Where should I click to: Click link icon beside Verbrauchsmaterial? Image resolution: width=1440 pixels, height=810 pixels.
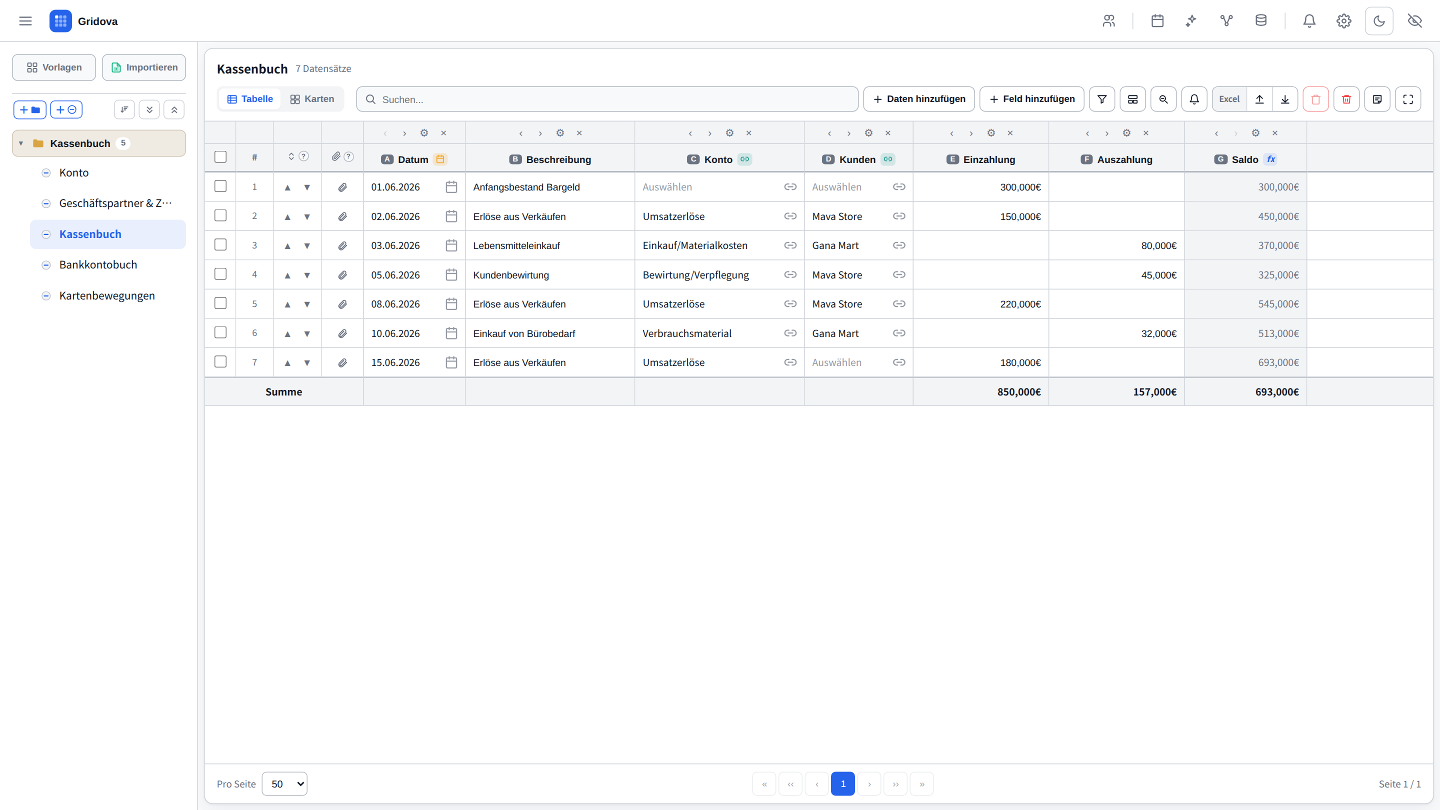[790, 333]
